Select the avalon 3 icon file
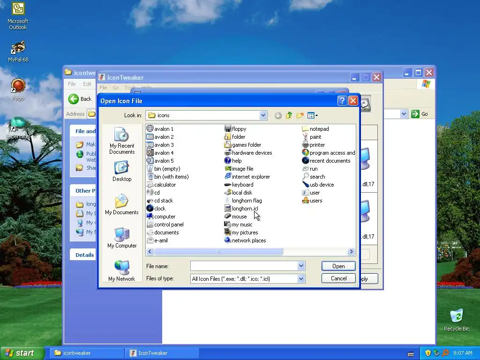The image size is (480, 360). [160, 145]
